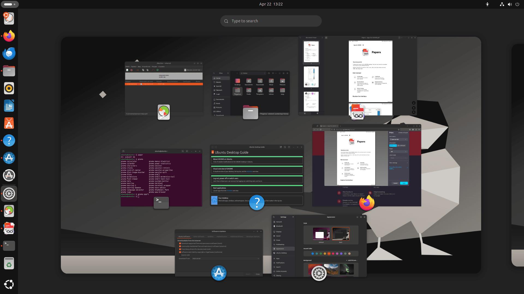Open Pages All dropdown in print dialog
The height and width of the screenshot is (294, 524).
pos(398,152)
